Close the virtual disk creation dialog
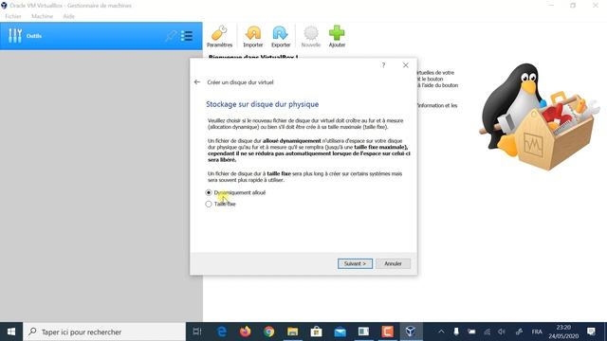607x341 pixels. (x=405, y=65)
